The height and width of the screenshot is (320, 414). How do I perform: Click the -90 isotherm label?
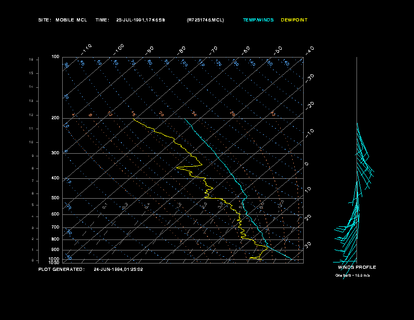pyautogui.click(x=149, y=50)
